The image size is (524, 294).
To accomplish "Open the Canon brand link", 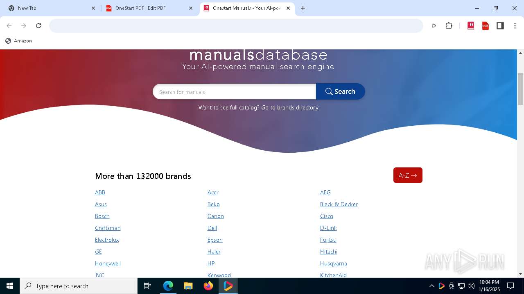I will pyautogui.click(x=216, y=216).
